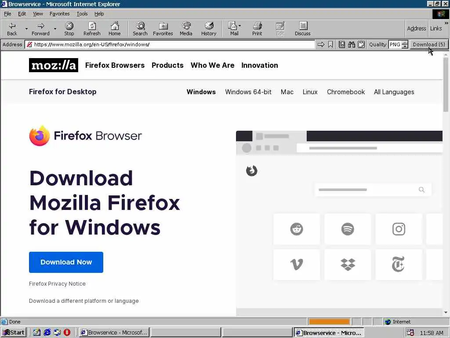Viewport: 450px width, 338px height.
Task: Click the Reddit tile in the browser mockup
Action: tap(297, 229)
